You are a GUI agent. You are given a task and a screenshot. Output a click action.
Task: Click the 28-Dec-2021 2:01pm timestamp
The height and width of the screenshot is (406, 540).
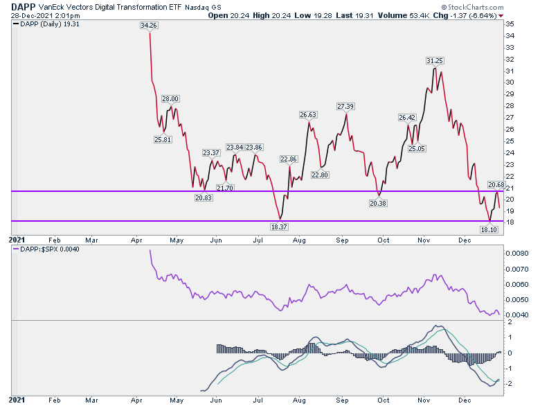pos(45,15)
